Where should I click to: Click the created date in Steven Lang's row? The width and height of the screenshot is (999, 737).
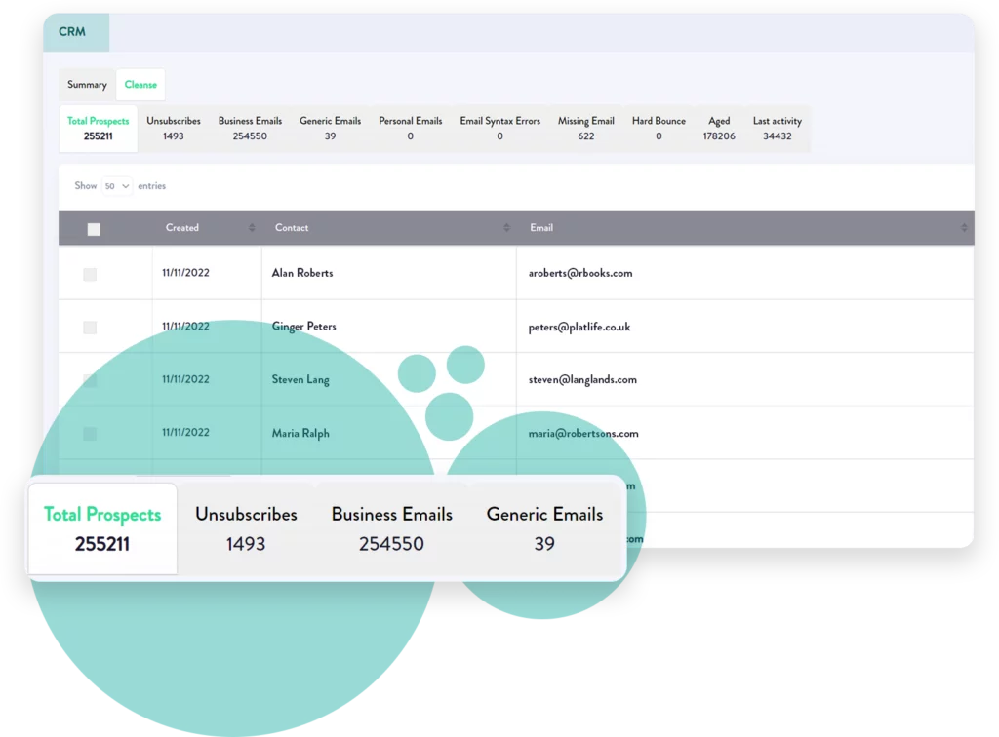pos(185,379)
